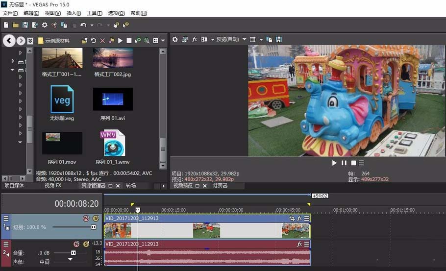This screenshot has width=446, height=271.
Task: Go up one folder level in explorer
Action: [x=84, y=41]
